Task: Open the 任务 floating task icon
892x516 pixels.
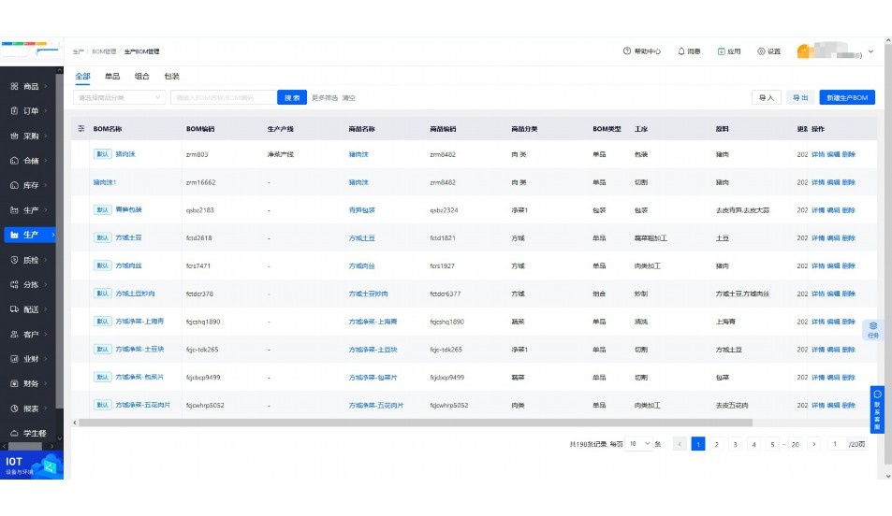Action: [873, 328]
